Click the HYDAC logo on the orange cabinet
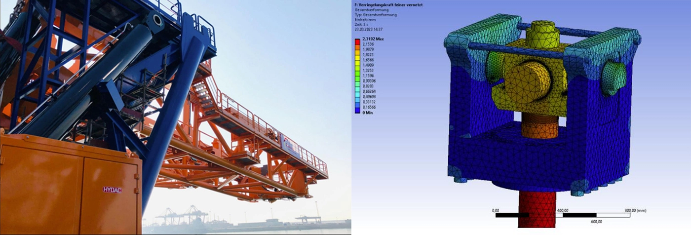691x235 pixels. point(112,189)
